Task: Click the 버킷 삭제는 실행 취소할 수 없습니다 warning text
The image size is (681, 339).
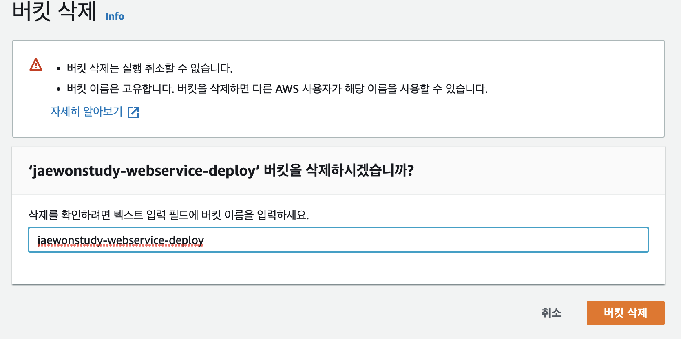Action: point(150,68)
